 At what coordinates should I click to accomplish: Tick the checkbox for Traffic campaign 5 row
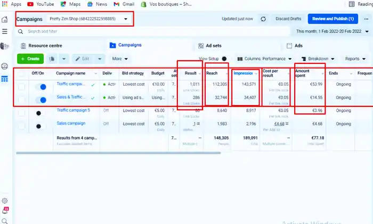point(21,113)
